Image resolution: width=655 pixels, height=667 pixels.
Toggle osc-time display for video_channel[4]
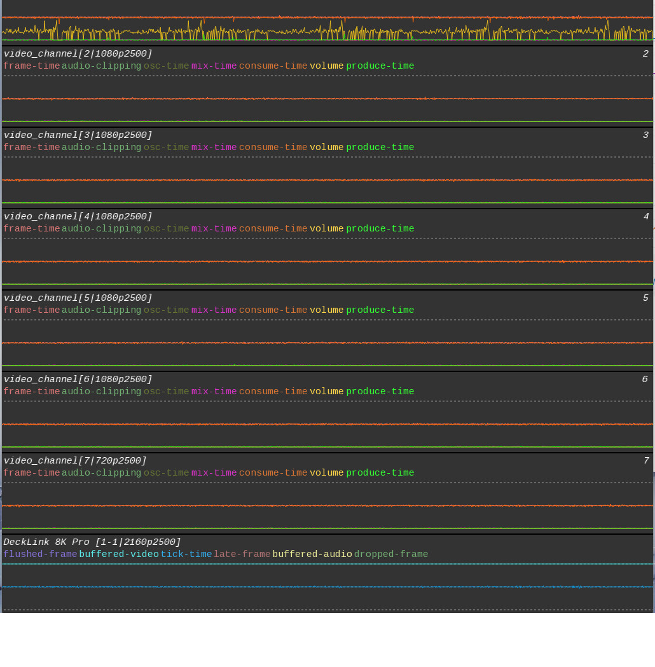166,228
